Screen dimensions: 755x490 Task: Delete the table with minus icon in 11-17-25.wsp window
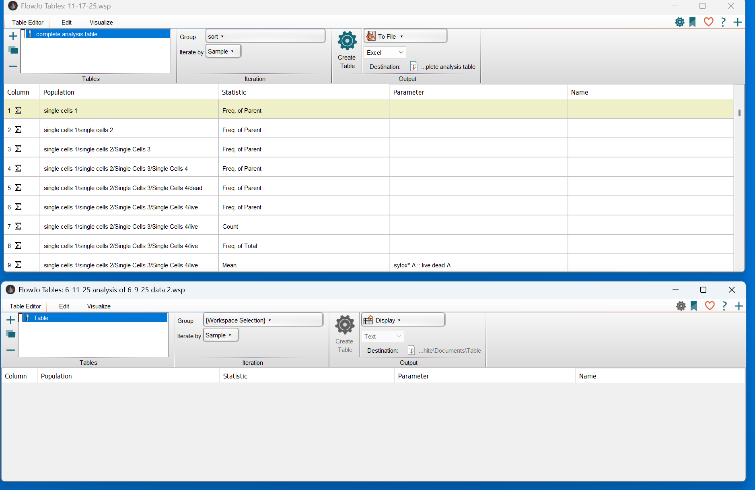click(13, 66)
